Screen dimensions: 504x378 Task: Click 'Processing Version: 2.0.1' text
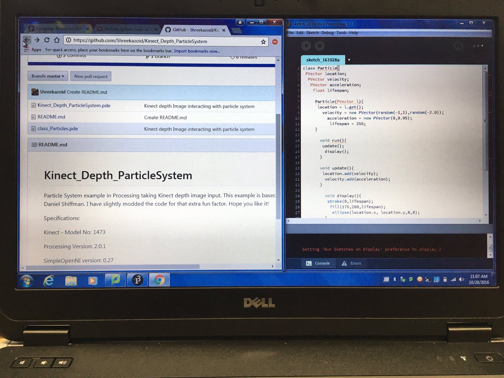74,247
